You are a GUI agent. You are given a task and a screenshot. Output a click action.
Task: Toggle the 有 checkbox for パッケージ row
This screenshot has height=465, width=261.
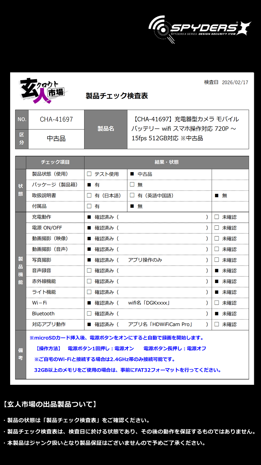89,185
